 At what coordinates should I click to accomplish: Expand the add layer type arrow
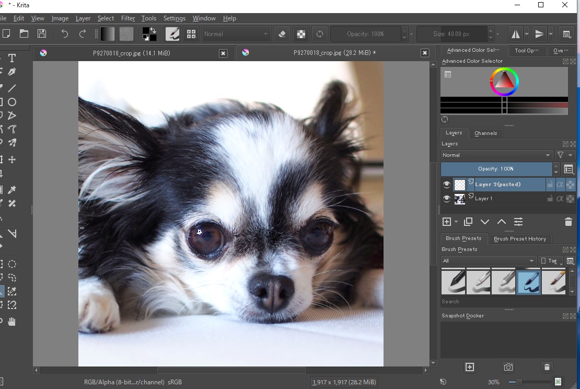[x=456, y=222]
